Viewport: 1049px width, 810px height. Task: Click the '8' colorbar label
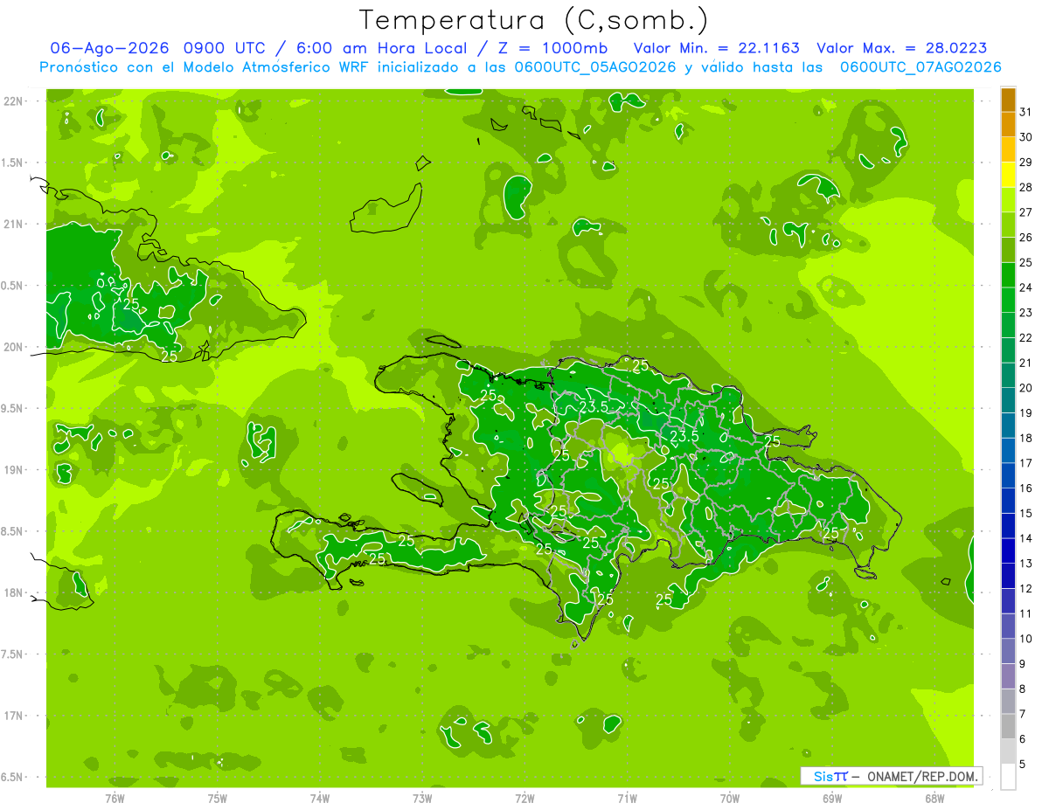coord(1023,689)
